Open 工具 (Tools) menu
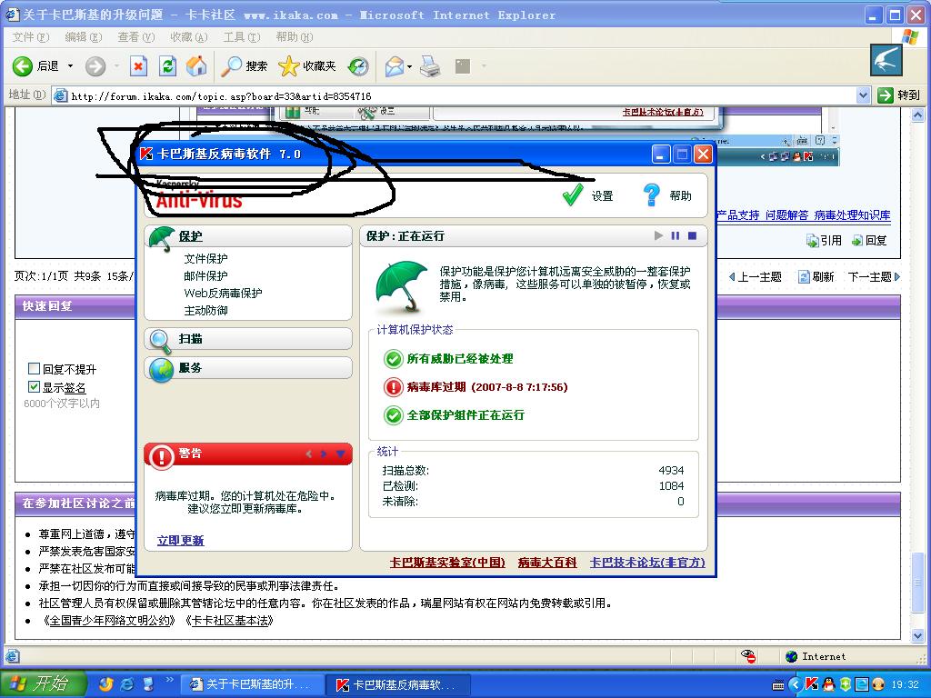The width and height of the screenshot is (931, 698). click(242, 37)
